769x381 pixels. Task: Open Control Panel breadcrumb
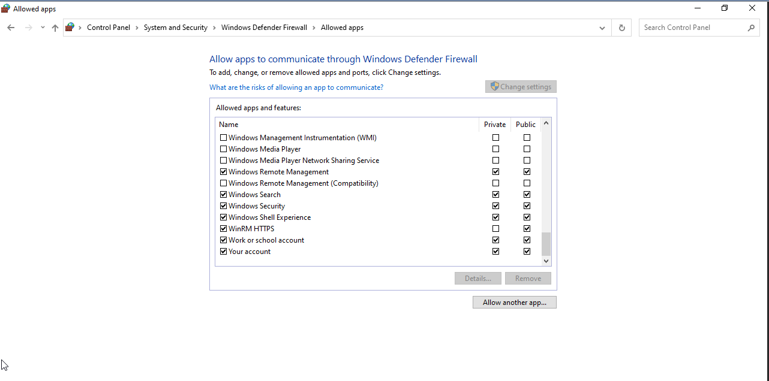click(109, 28)
